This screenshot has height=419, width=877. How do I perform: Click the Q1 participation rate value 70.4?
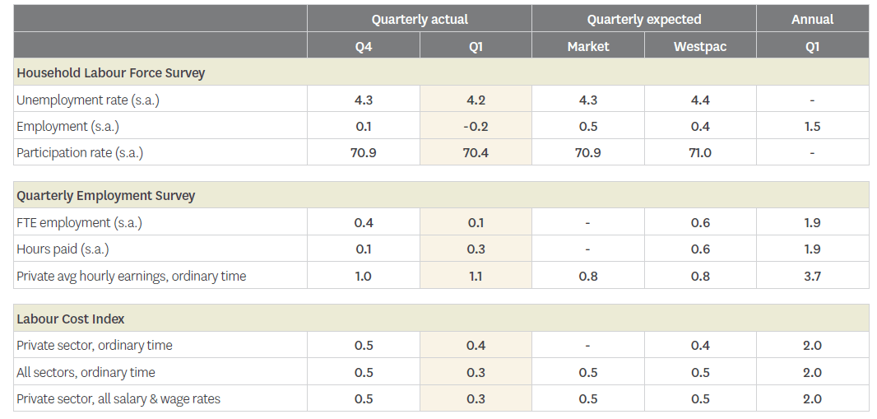coord(476,152)
